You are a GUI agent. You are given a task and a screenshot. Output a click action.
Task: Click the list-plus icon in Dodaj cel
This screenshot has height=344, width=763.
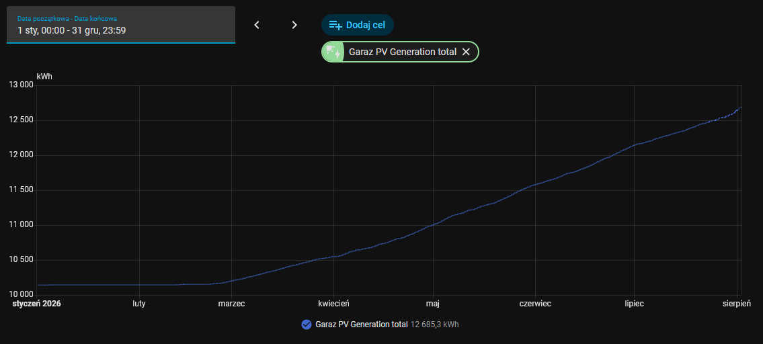335,25
